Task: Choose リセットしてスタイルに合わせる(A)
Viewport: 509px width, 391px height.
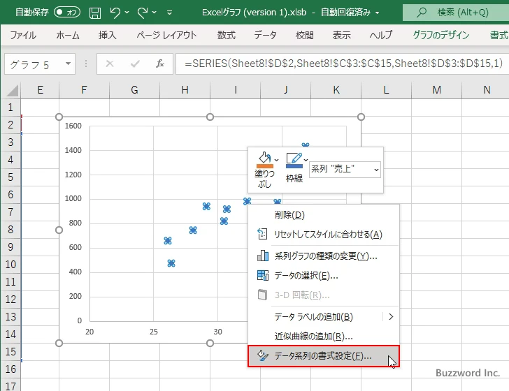Action: pyautogui.click(x=324, y=235)
